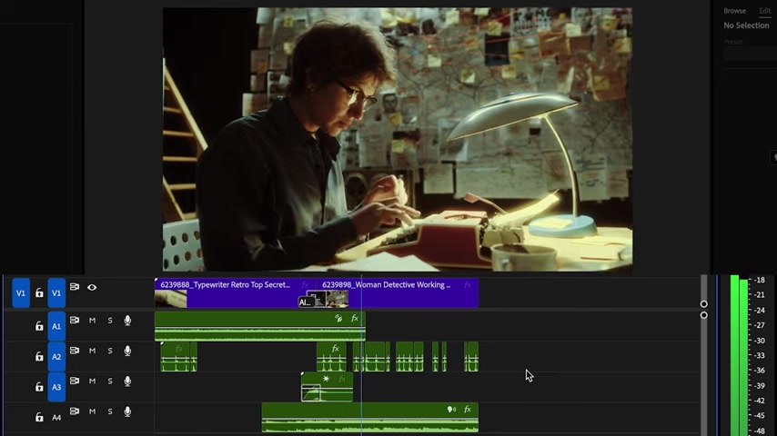Click the right green audio meter bar
This screenshot has height=436, width=777.
tap(744, 357)
